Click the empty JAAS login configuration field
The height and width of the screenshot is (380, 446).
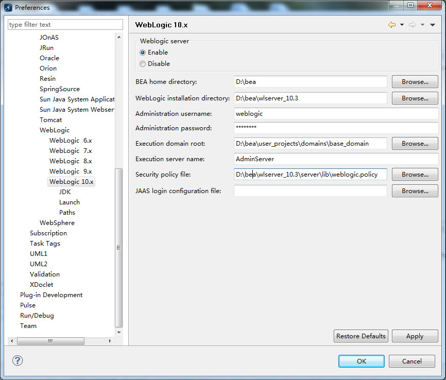pyautogui.click(x=311, y=191)
